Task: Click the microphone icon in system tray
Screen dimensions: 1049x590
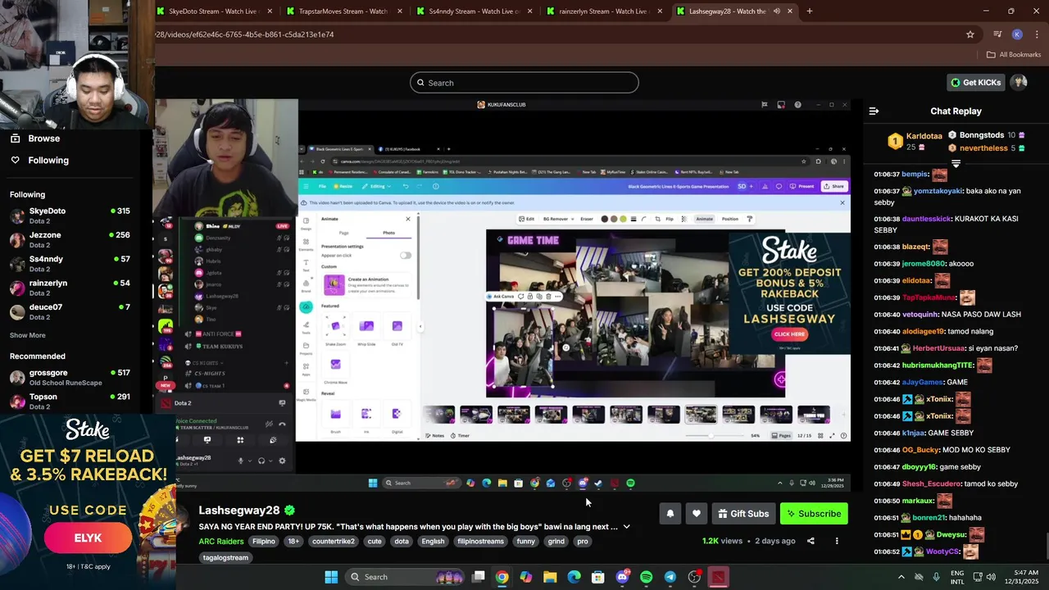Action: pos(936,577)
